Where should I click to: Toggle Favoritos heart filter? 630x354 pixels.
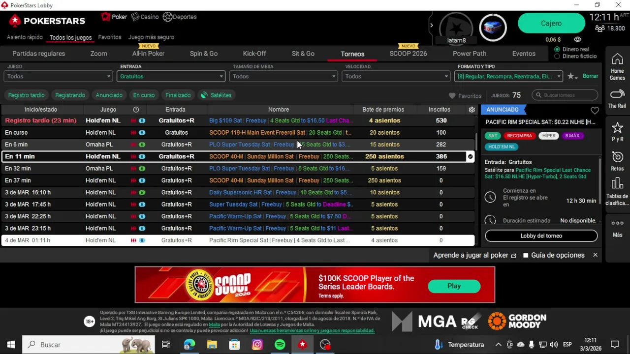click(465, 96)
